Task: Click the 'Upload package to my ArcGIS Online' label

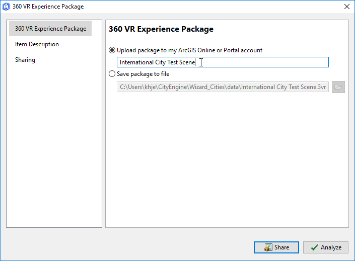Action: (189, 50)
